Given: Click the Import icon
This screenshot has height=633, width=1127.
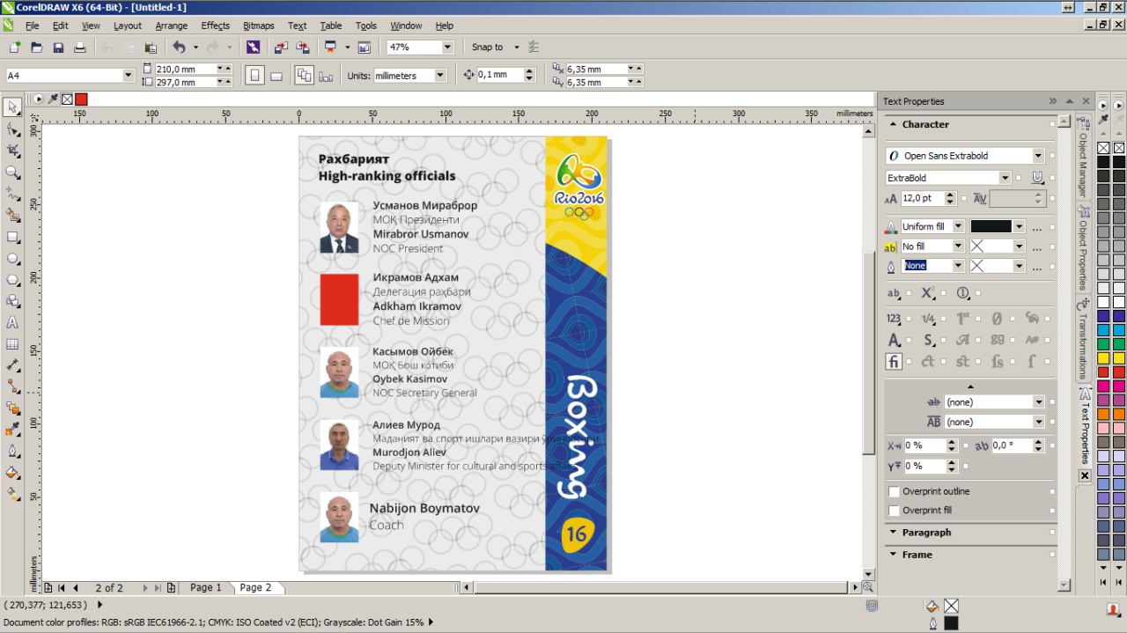Looking at the screenshot, I should 281,48.
